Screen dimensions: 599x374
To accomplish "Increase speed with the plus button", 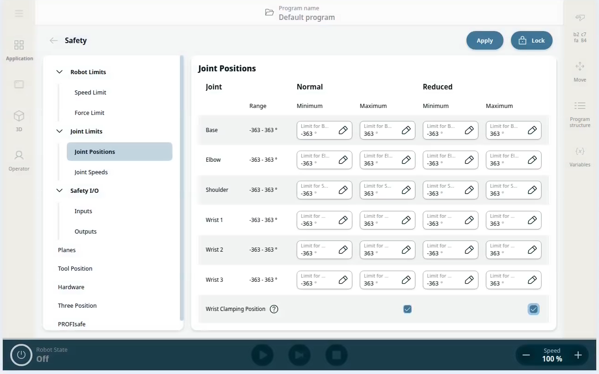I will tap(578, 355).
